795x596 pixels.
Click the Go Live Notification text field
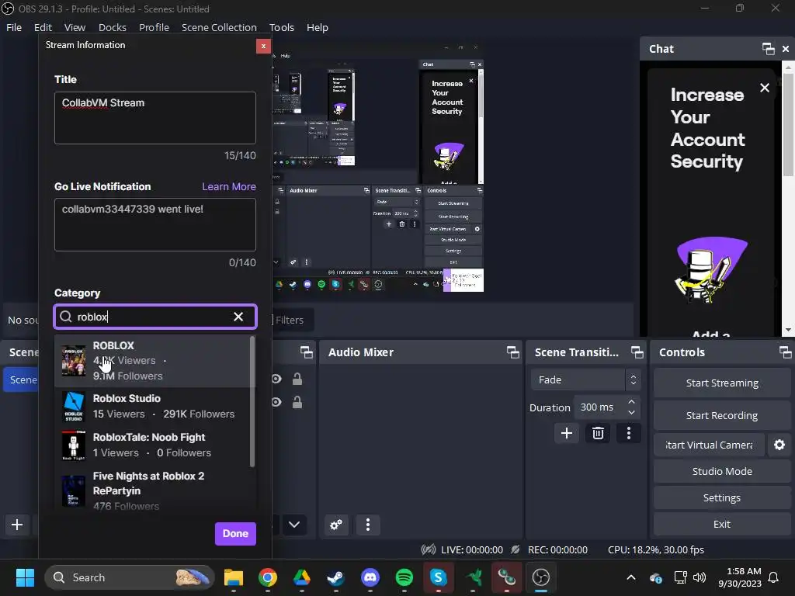tap(155, 224)
